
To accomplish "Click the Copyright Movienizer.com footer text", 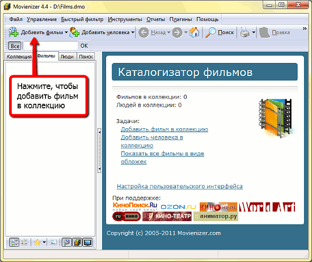I will pyautogui.click(x=163, y=233).
